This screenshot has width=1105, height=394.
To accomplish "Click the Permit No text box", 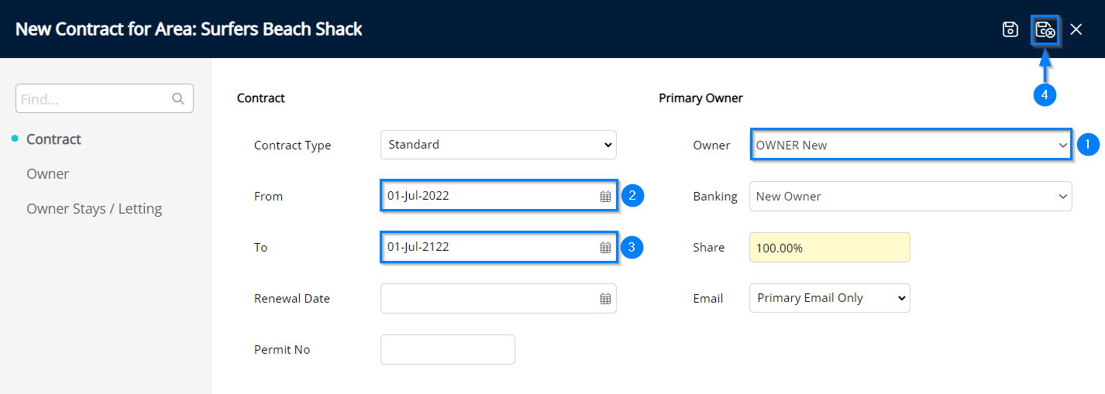I will click(x=447, y=349).
